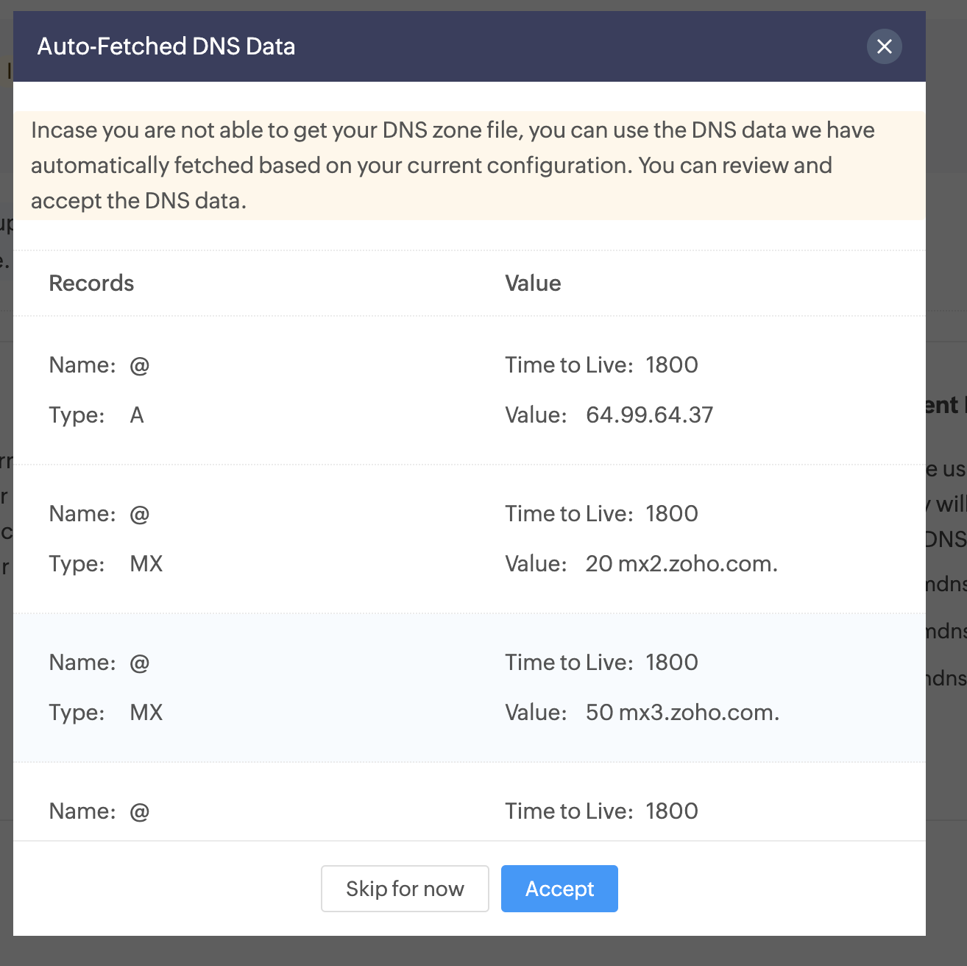967x966 pixels.
Task: Click Type MX in mx3.zoho.com row
Action: pyautogui.click(x=106, y=712)
